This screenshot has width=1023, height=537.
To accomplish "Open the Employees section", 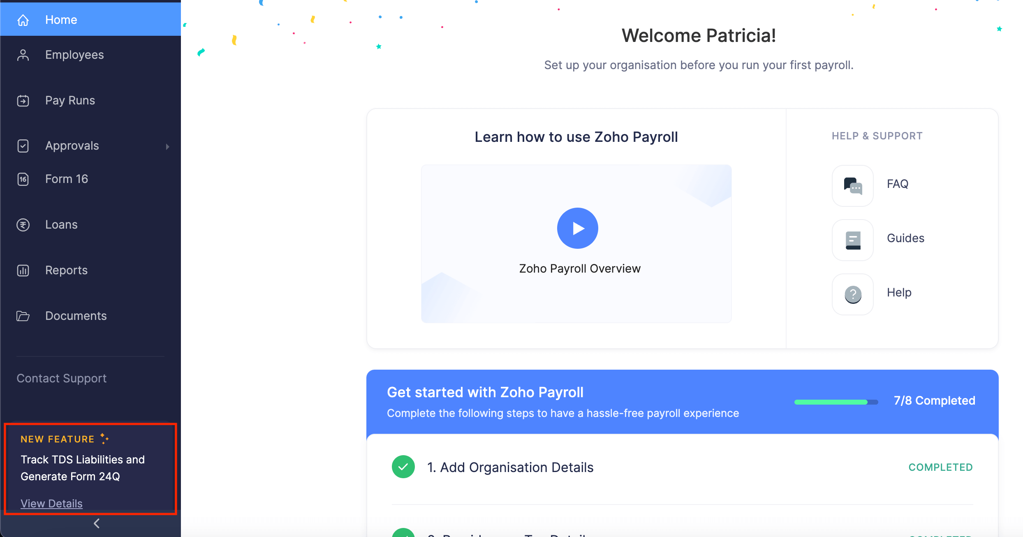I will point(74,55).
